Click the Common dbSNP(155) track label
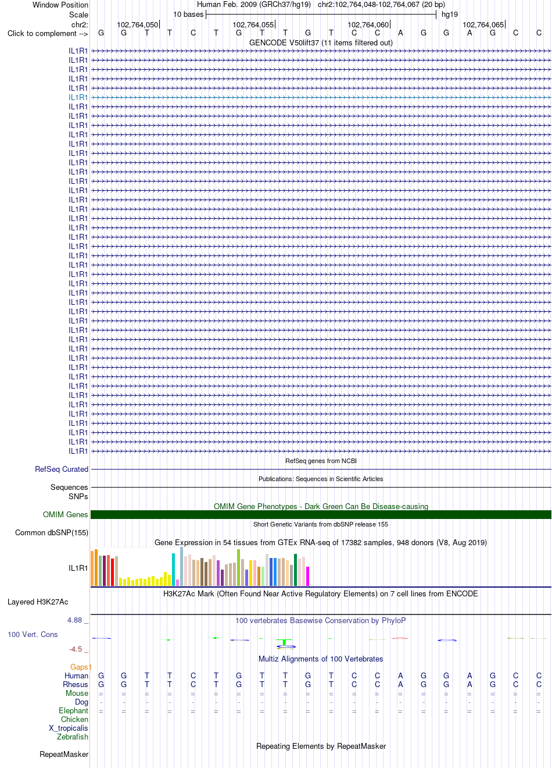The width and height of the screenshot is (552, 768). point(52,532)
